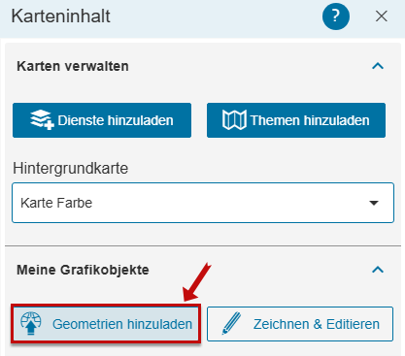The height and width of the screenshot is (356, 405).
Task: Click the pencil icon on Zeichnen & Editieren
Action: 232,323
